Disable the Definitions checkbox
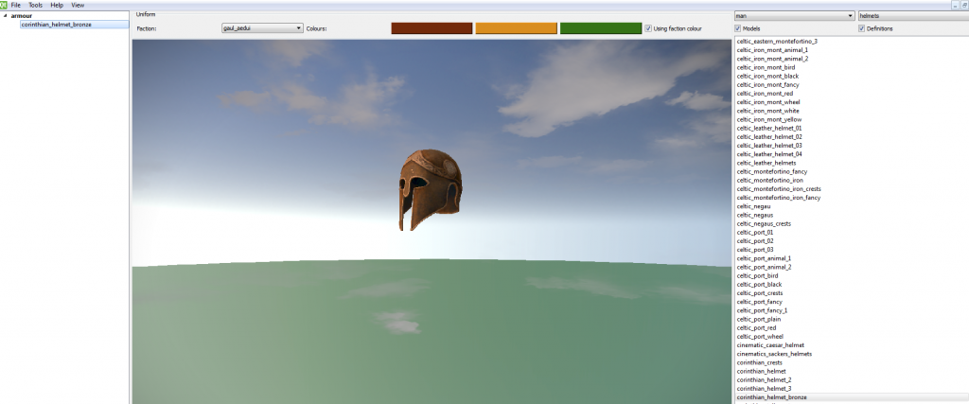The width and height of the screenshot is (969, 404). point(861,28)
